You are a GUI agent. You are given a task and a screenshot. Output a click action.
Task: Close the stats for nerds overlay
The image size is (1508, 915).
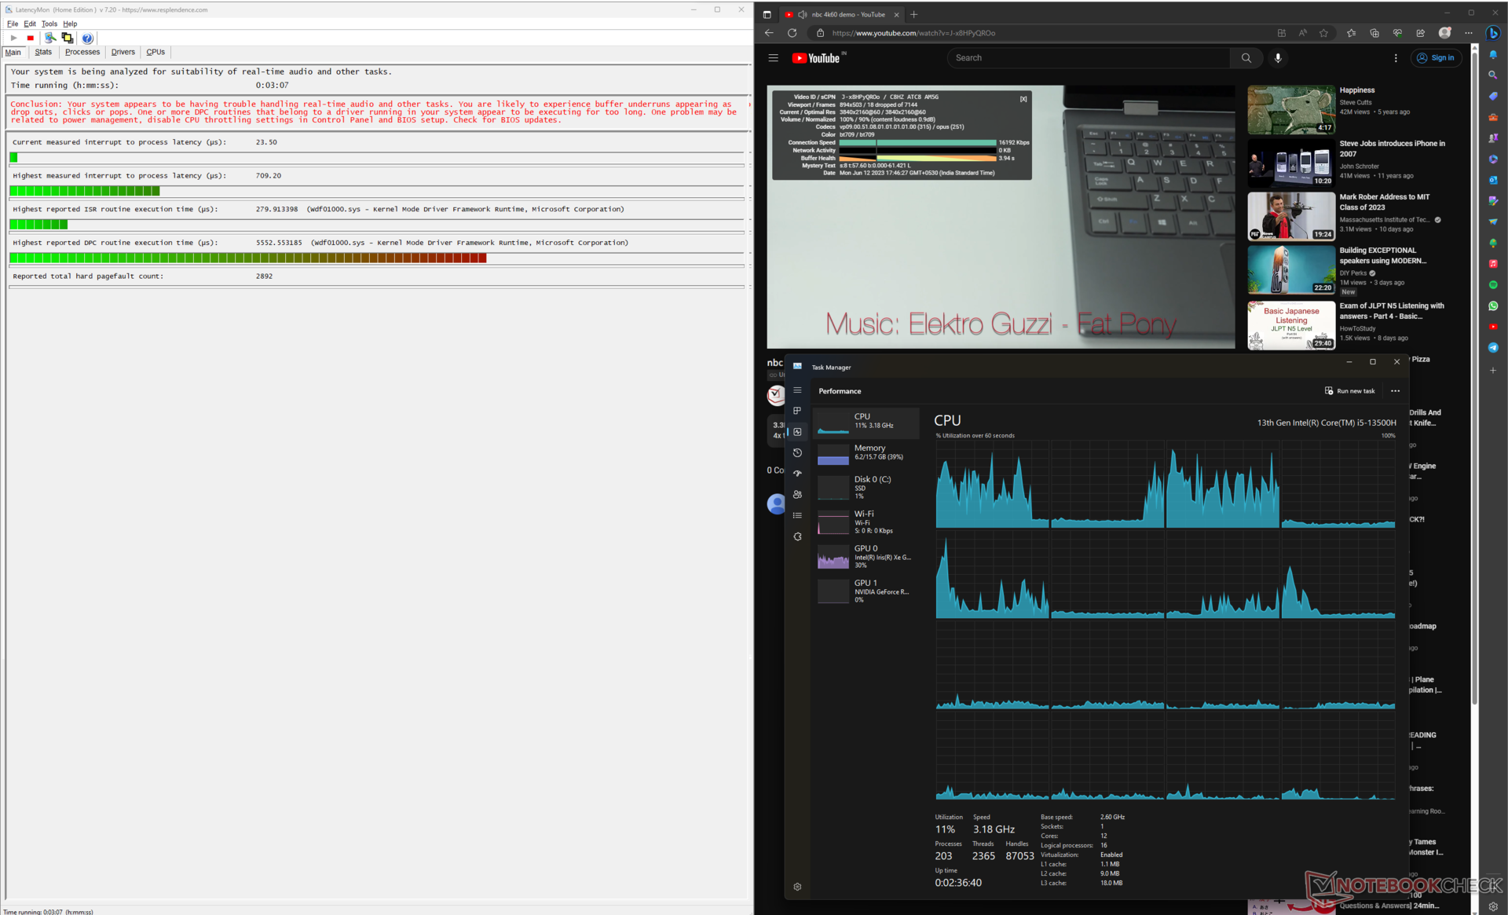(1023, 99)
